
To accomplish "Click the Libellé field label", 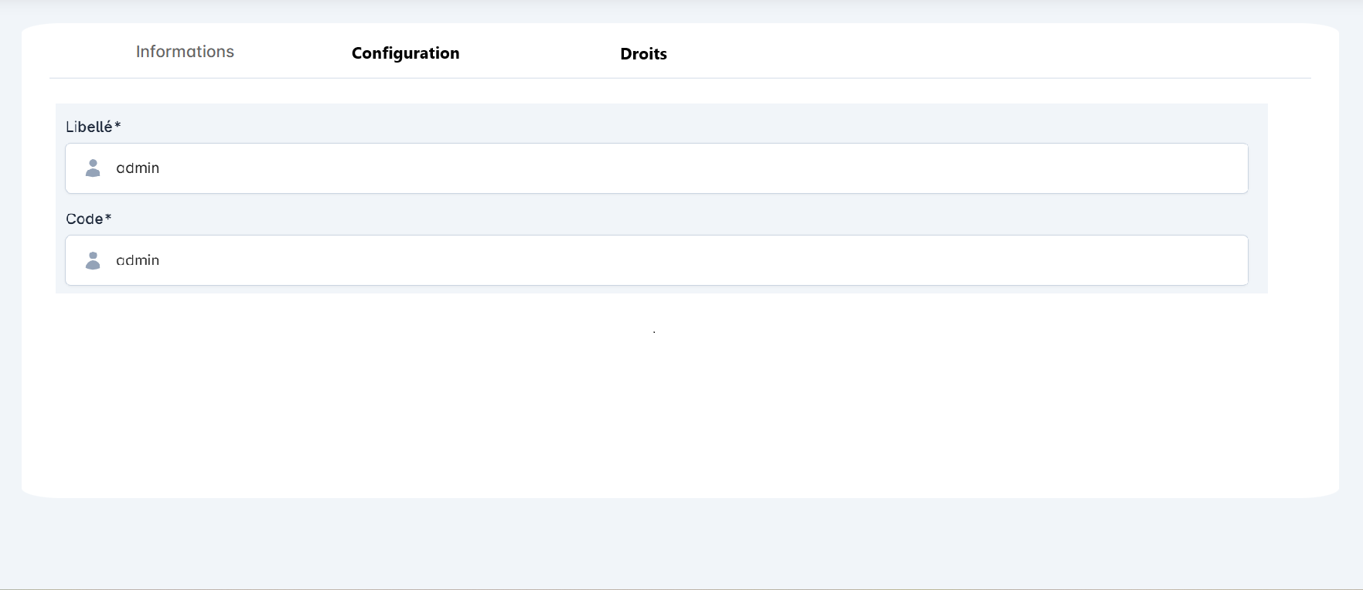I will 89,127.
